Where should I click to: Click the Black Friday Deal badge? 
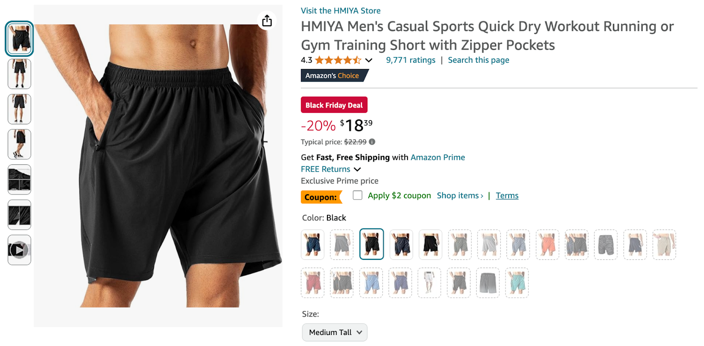[x=334, y=105]
